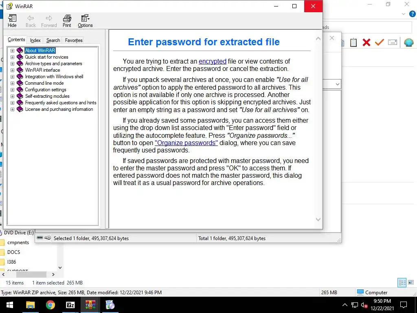This screenshot has height=313, width=417.
Task: Select the About WinRAR book icon
Action: point(20,50)
